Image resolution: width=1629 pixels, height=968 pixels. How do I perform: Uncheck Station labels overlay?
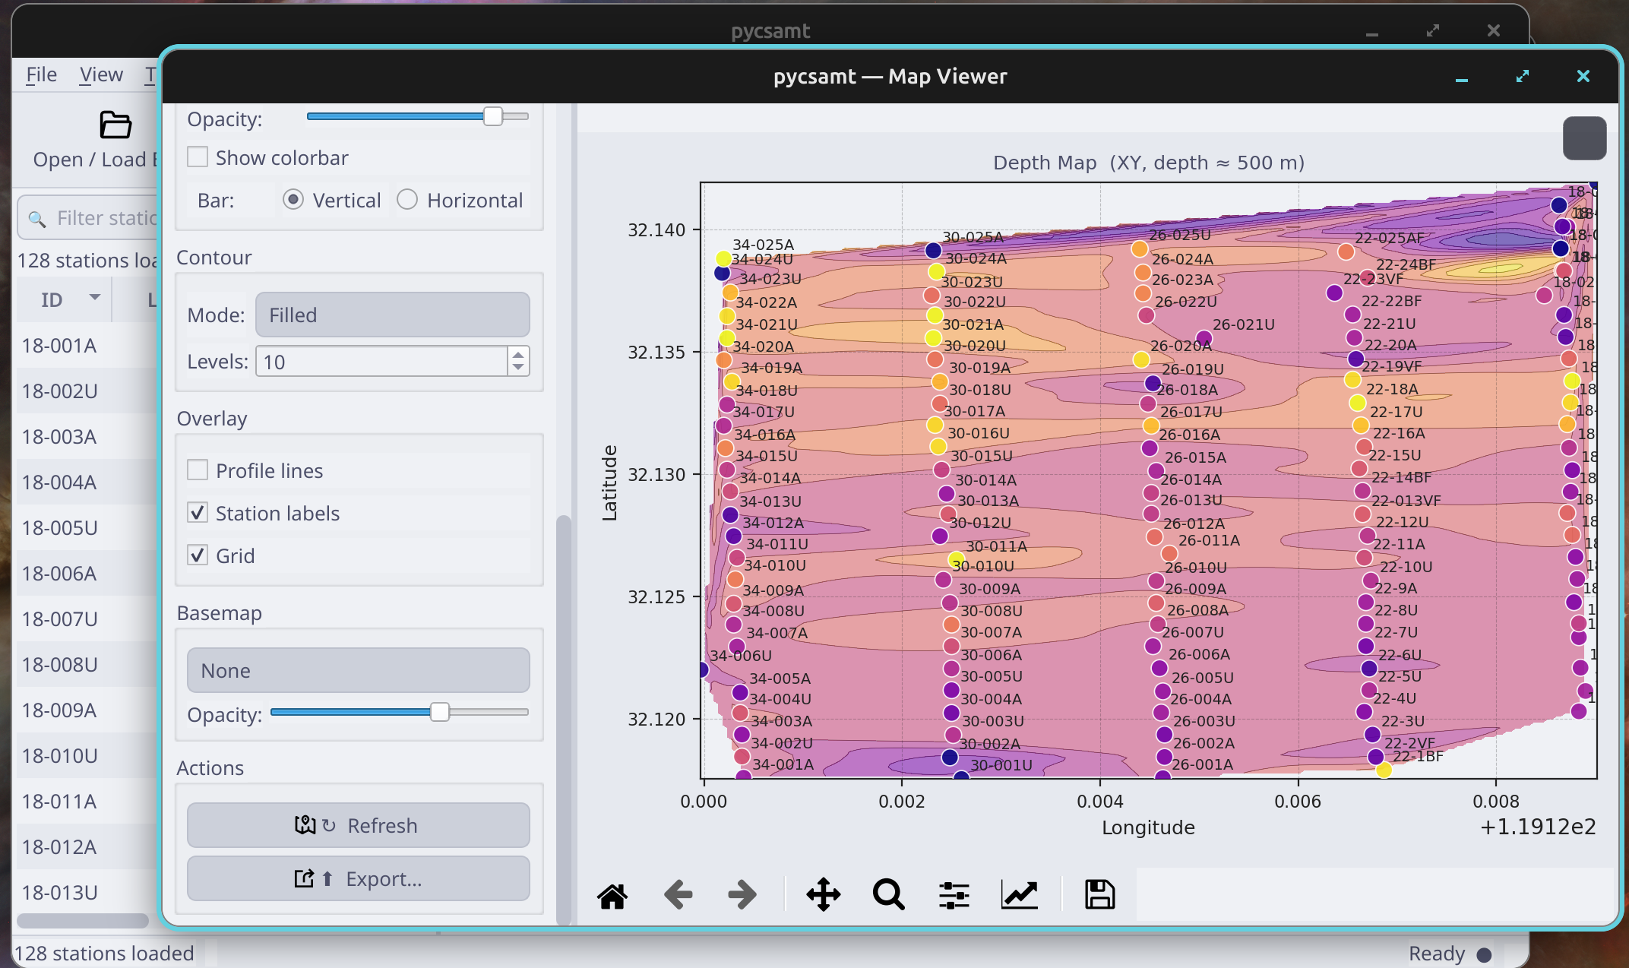[198, 513]
